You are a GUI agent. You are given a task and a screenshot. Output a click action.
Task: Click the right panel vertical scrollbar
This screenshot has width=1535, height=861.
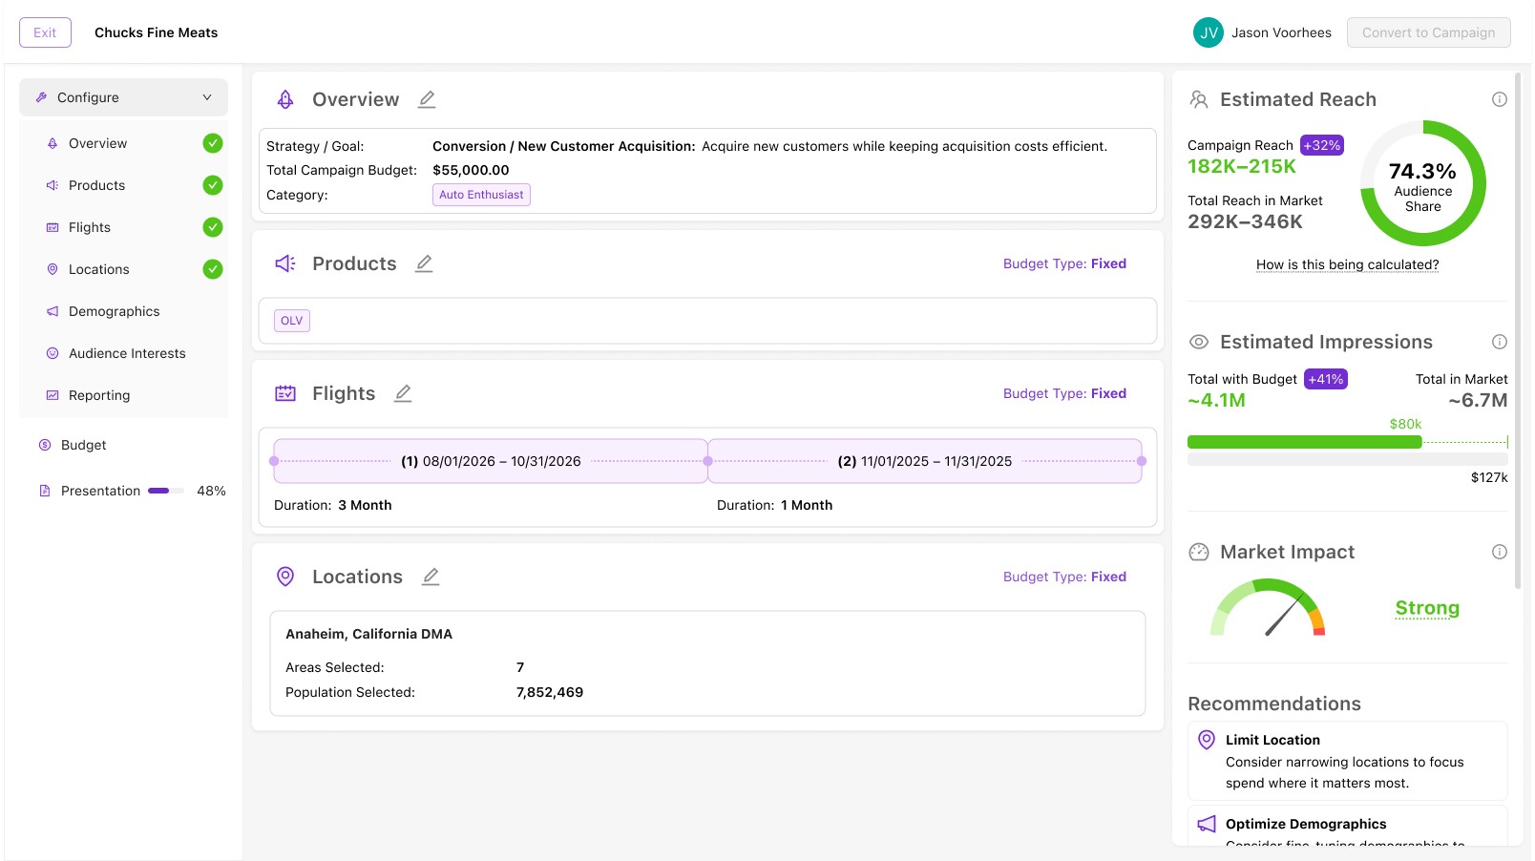(x=1518, y=330)
